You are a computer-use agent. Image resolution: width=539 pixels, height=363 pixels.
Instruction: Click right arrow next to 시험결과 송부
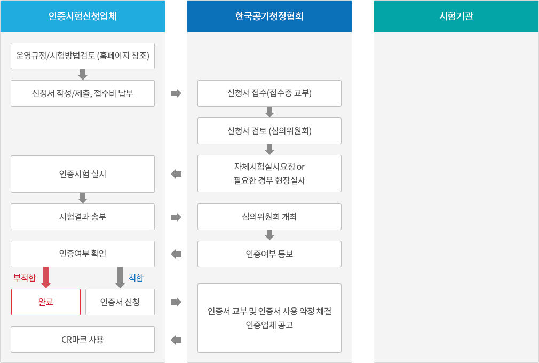176,217
